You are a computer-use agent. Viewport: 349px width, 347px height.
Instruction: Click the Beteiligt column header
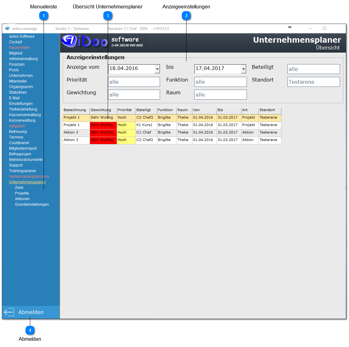point(146,110)
